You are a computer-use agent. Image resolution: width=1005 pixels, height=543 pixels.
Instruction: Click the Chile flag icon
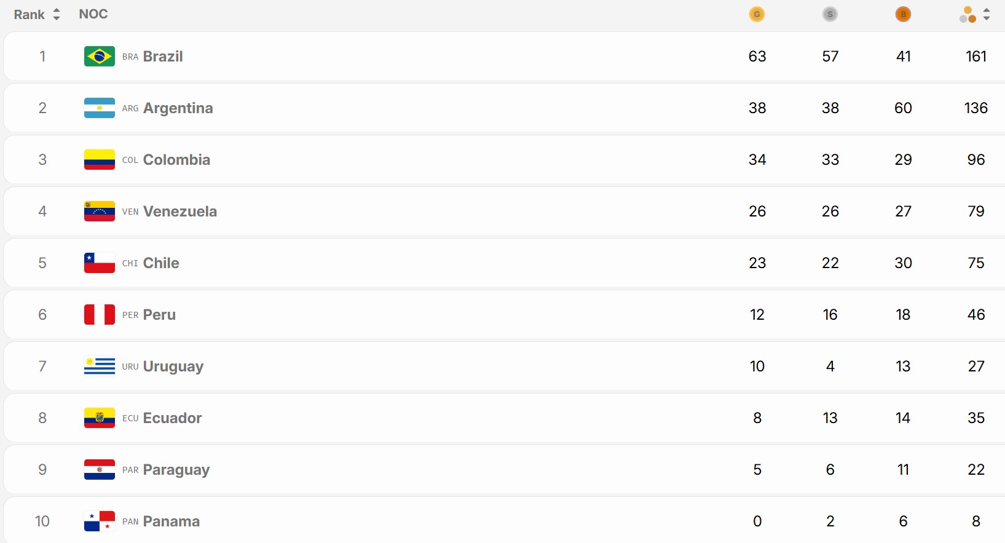click(100, 263)
